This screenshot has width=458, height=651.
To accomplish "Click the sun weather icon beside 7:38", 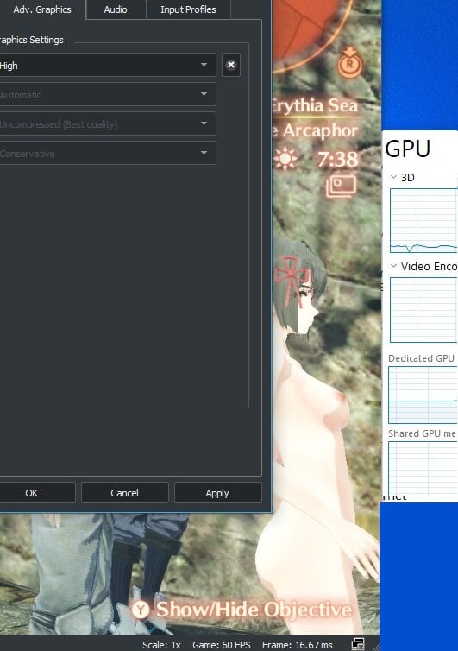I will click(285, 159).
